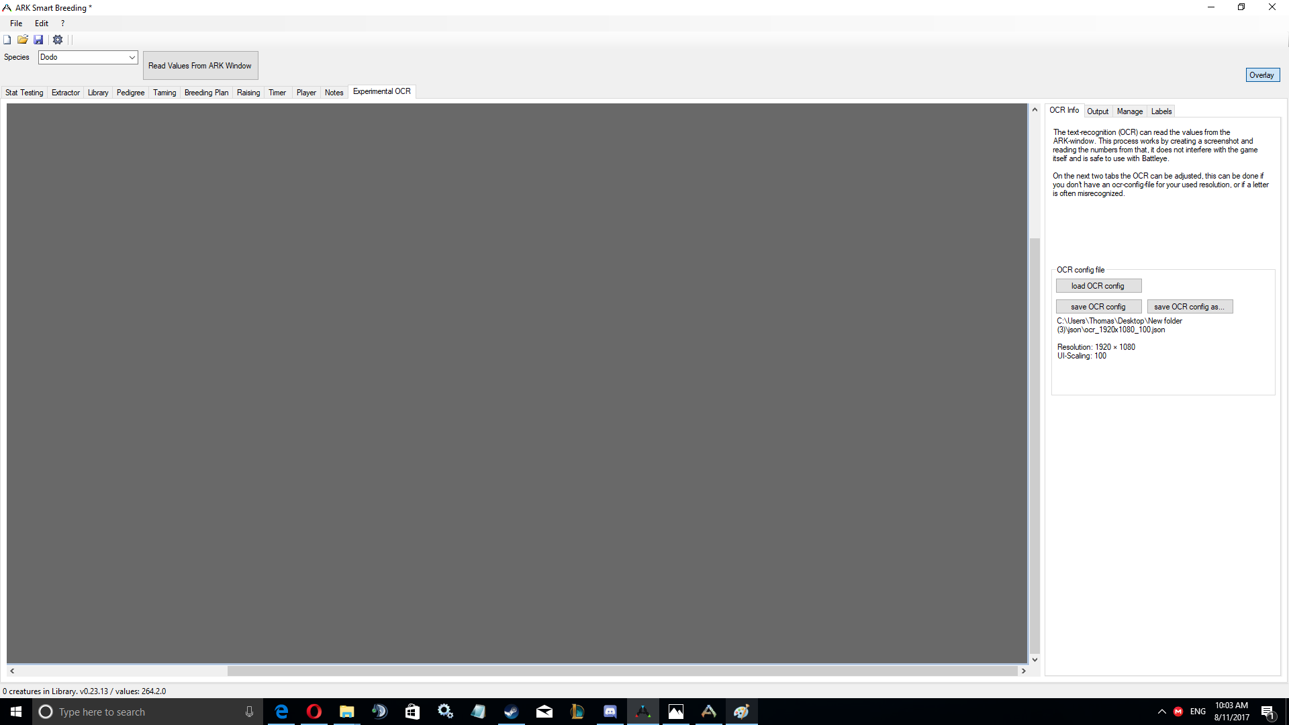
Task: Click Read Values From ARK Window
Action: click(x=200, y=65)
